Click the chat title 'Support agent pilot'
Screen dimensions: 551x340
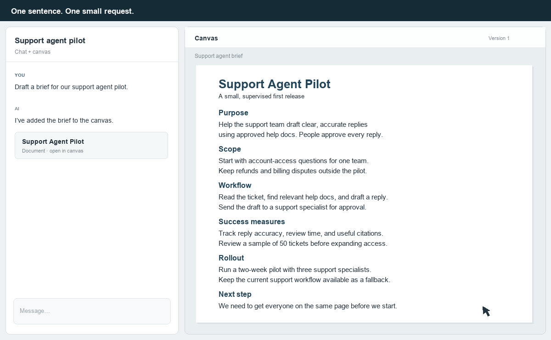[x=50, y=40]
